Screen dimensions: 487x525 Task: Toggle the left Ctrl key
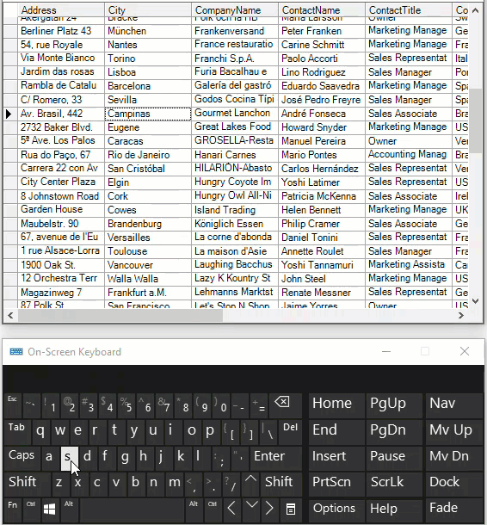[31, 509]
